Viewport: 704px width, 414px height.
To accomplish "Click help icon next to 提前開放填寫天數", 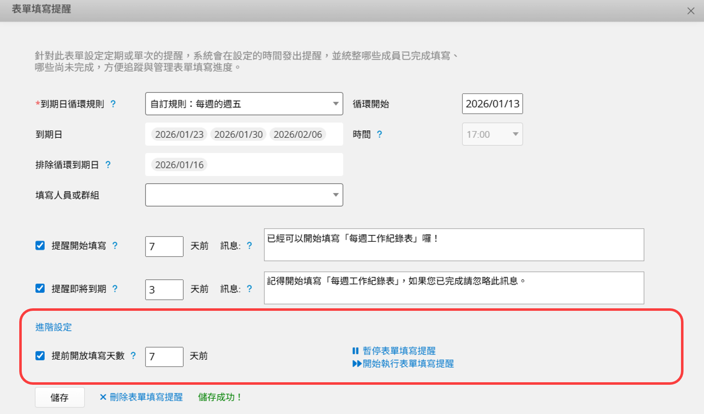I will pyautogui.click(x=133, y=356).
